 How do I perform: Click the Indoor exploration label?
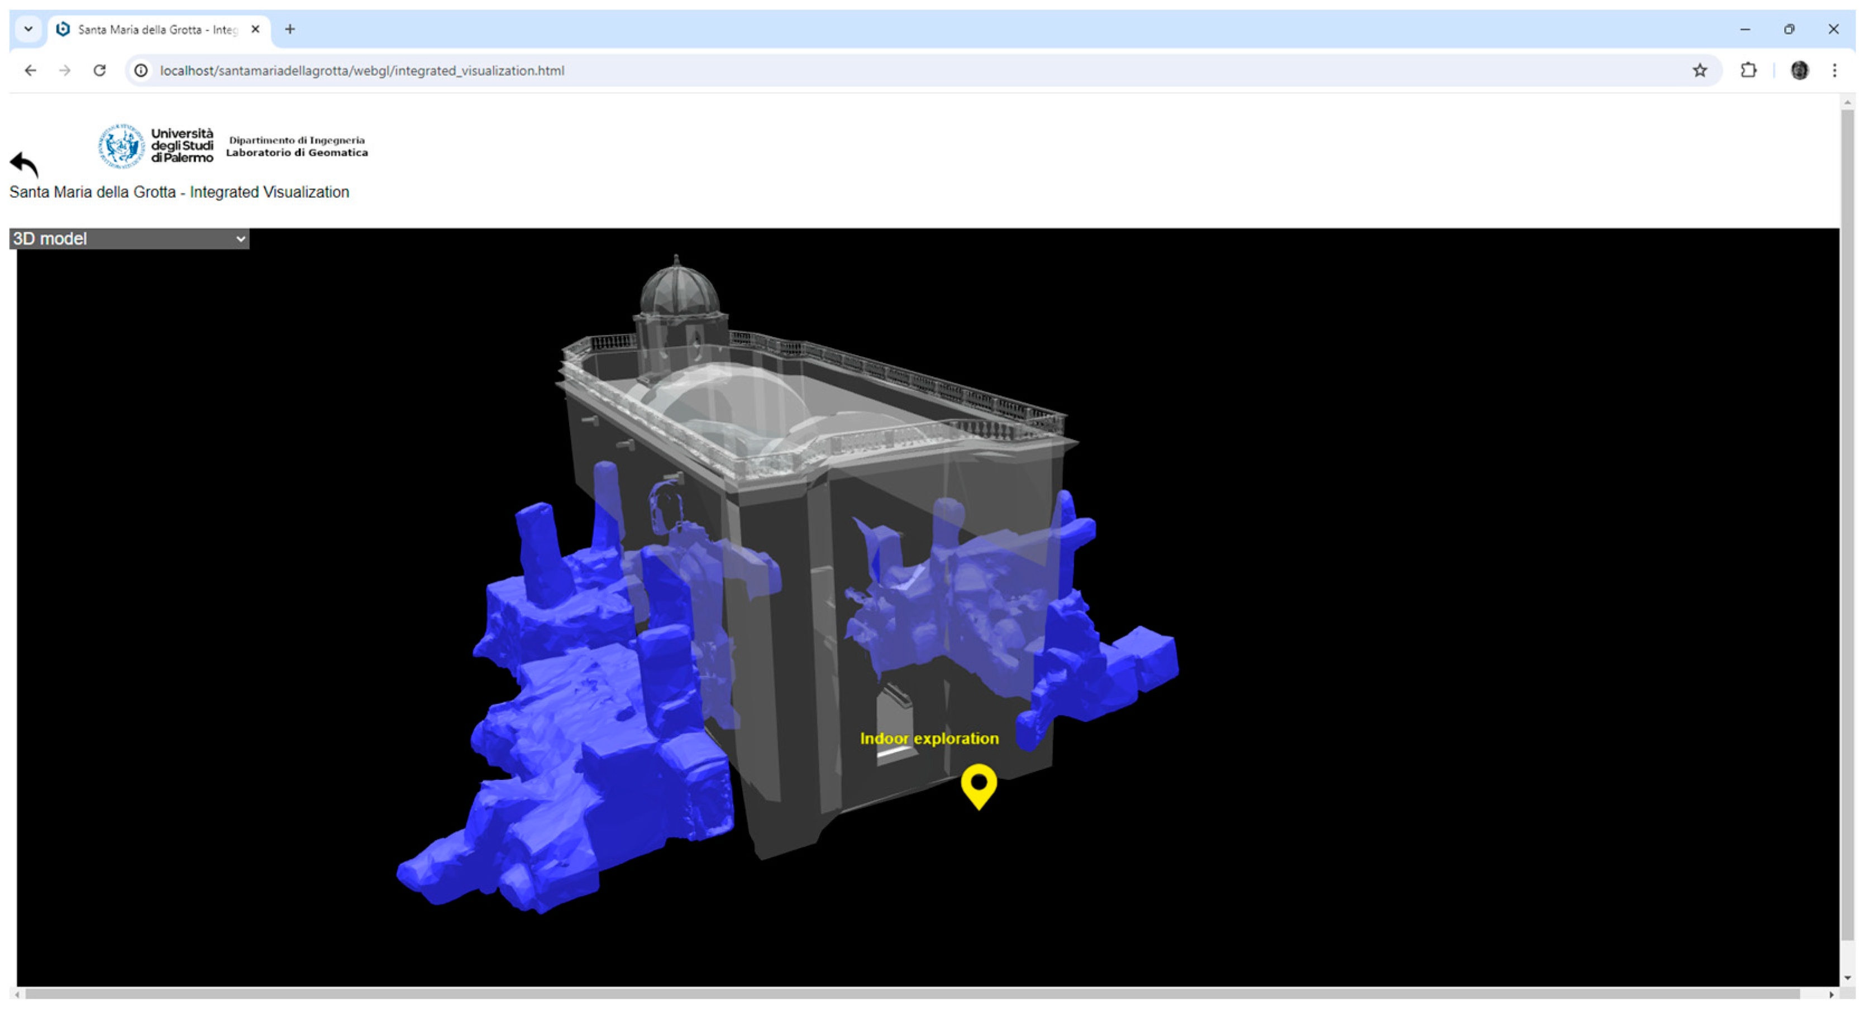(929, 738)
